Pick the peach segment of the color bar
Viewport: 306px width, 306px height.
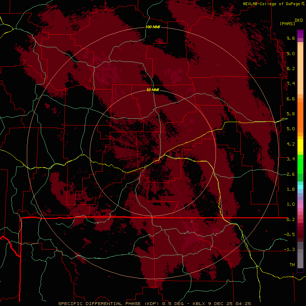(300, 70)
